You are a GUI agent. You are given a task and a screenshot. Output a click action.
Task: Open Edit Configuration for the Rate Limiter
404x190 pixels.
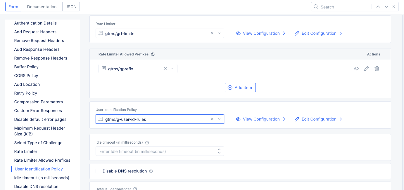[x=318, y=33]
